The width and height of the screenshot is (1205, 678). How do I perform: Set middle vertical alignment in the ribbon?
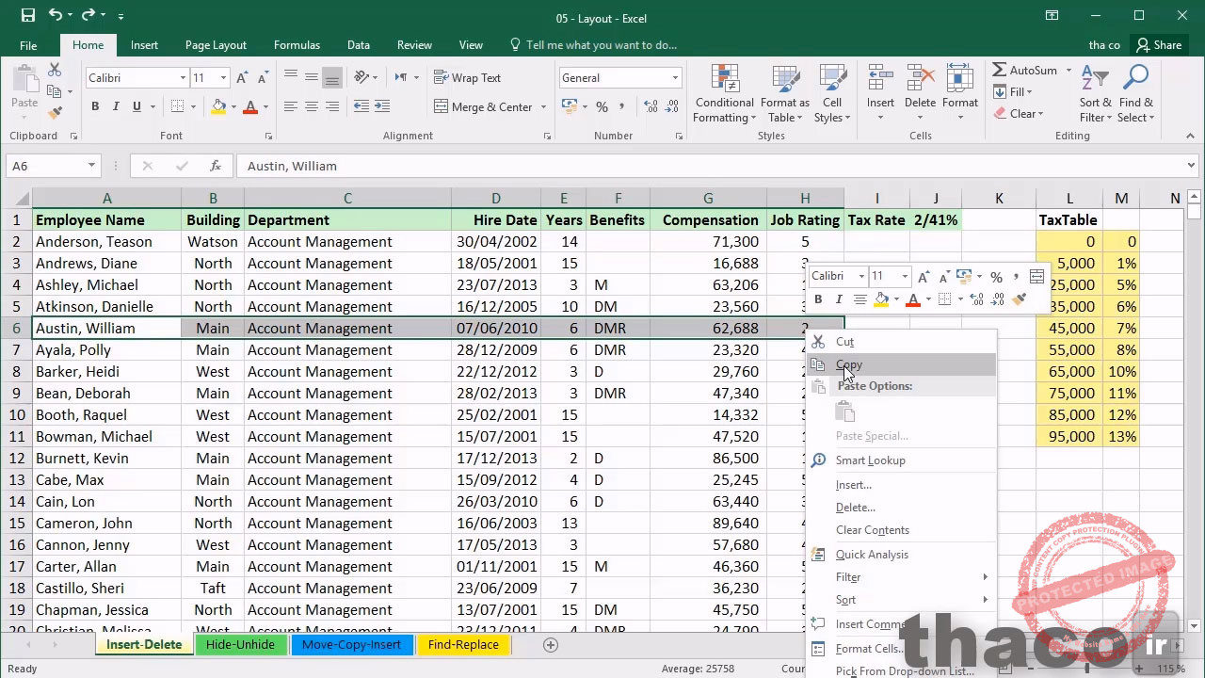(311, 78)
